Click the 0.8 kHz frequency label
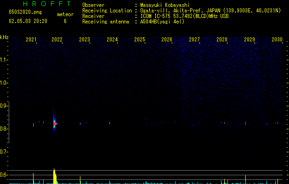The width and height of the screenshot is (289, 184). pyautogui.click(x=4, y=129)
